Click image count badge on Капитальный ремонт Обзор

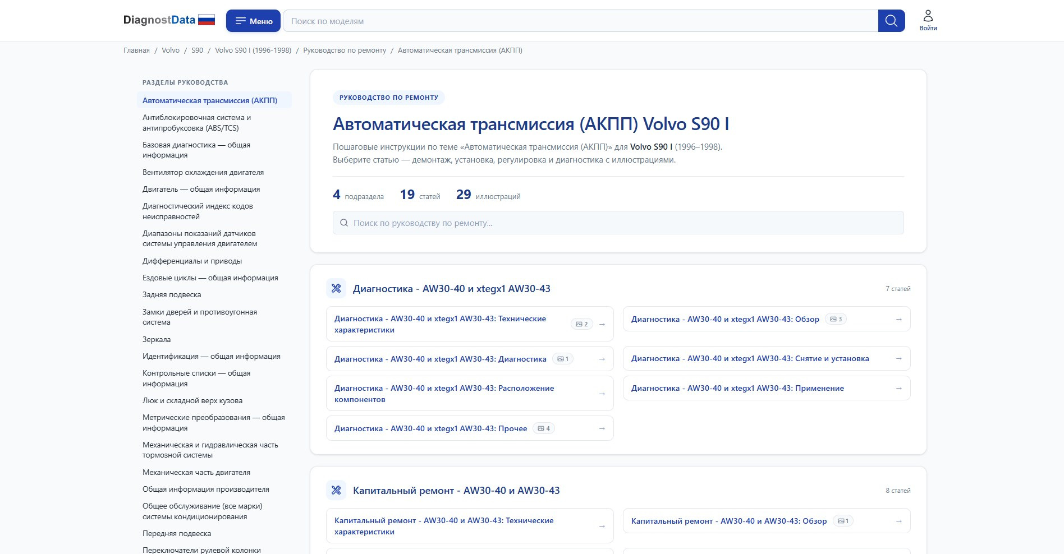tap(843, 521)
